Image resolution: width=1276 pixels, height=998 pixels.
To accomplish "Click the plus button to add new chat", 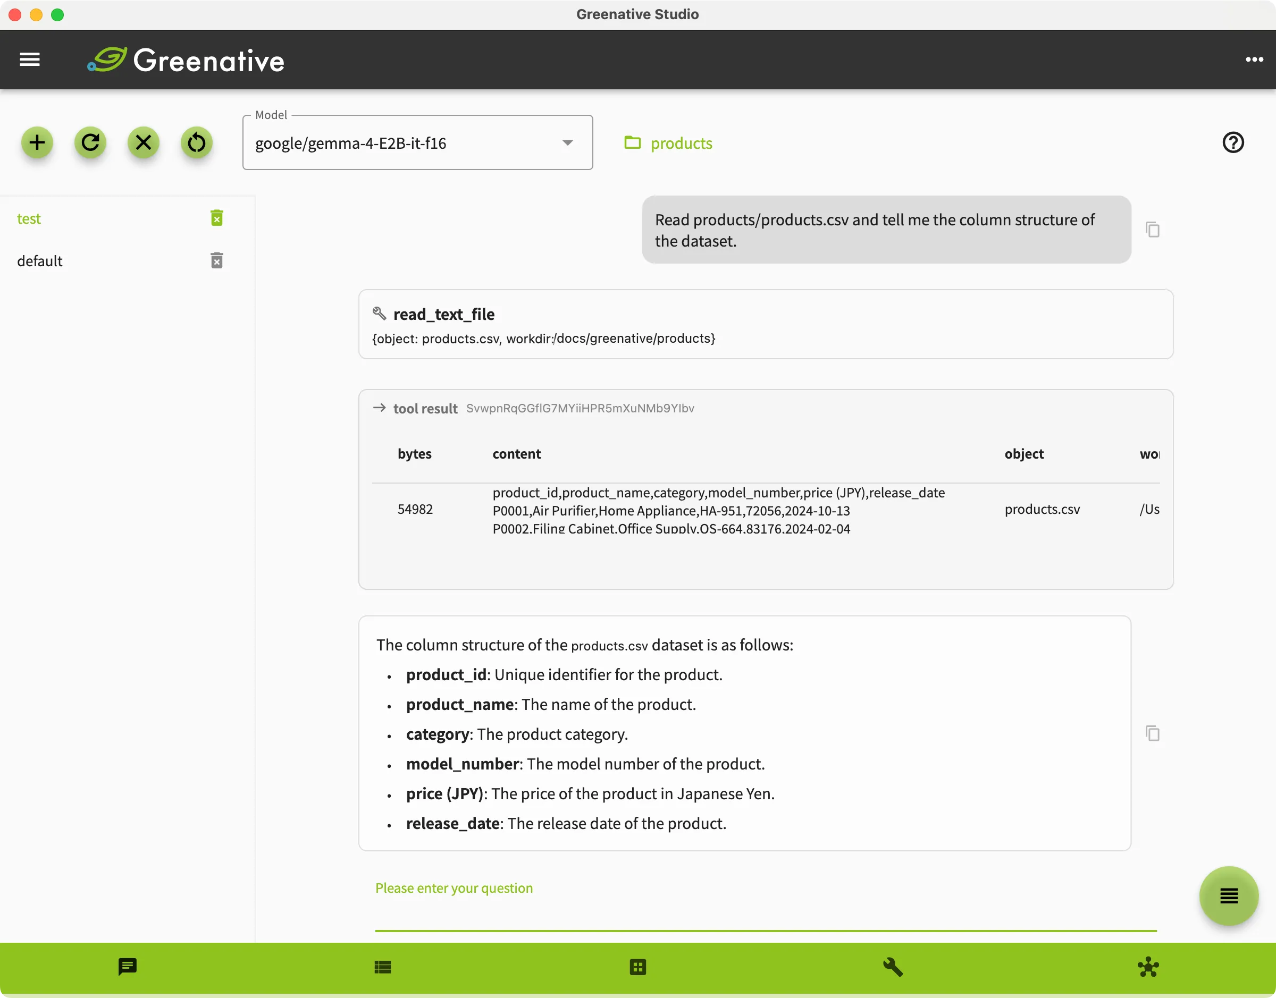I will point(37,142).
